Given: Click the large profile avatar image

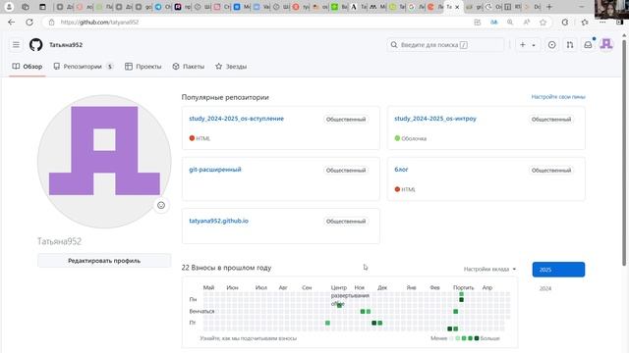Looking at the screenshot, I should (104, 161).
